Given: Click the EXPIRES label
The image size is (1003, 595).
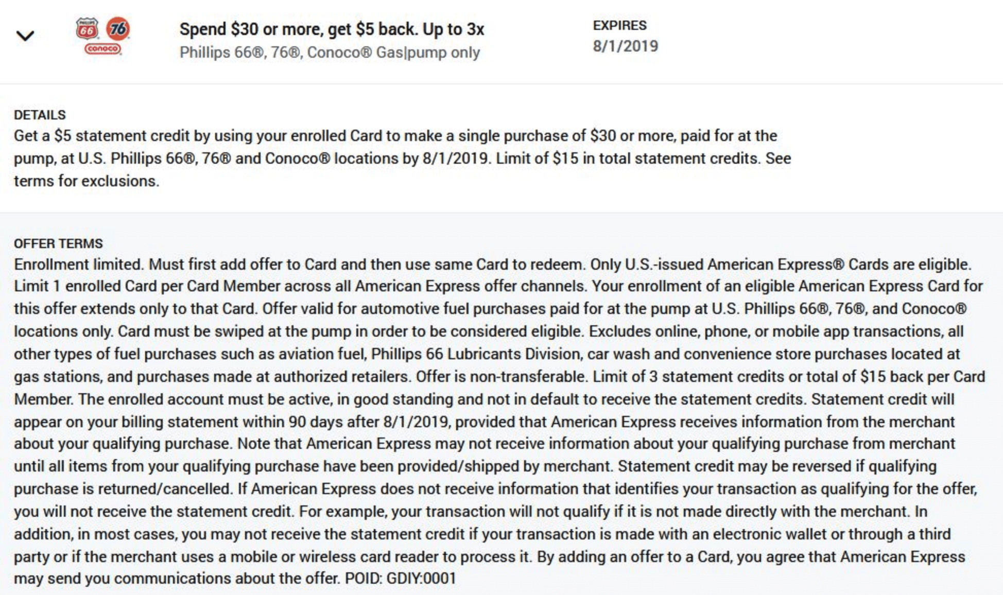Looking at the screenshot, I should [x=620, y=25].
